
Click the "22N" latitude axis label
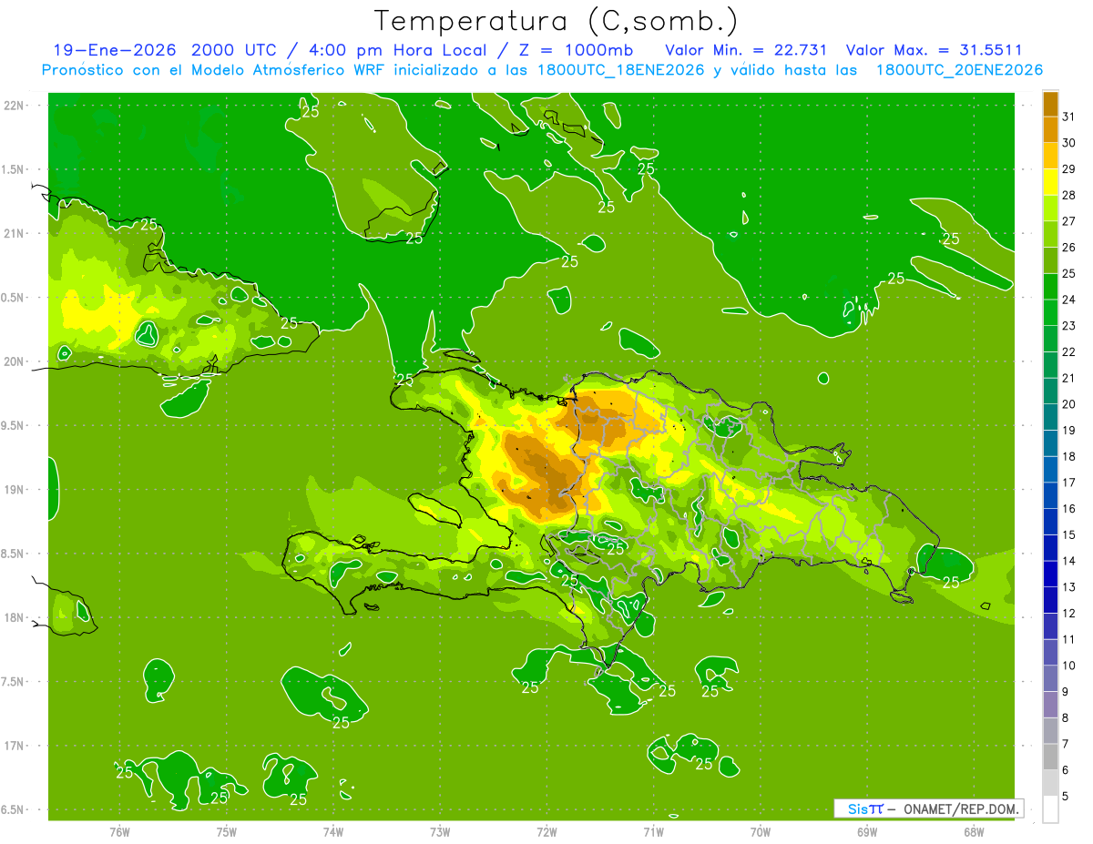pyautogui.click(x=14, y=106)
